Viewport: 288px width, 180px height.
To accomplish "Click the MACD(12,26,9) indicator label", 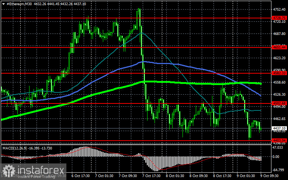I will 14,148.
